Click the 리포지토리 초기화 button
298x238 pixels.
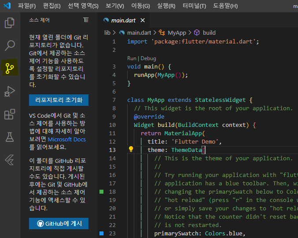pyautogui.click(x=59, y=100)
